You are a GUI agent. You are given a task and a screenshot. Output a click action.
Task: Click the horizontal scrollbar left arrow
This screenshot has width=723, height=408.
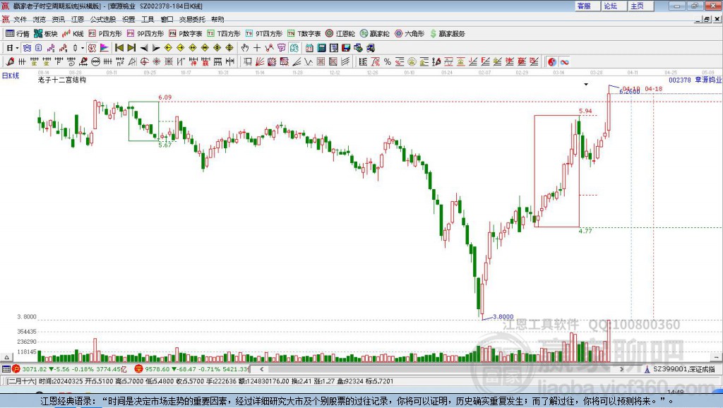coord(261,369)
